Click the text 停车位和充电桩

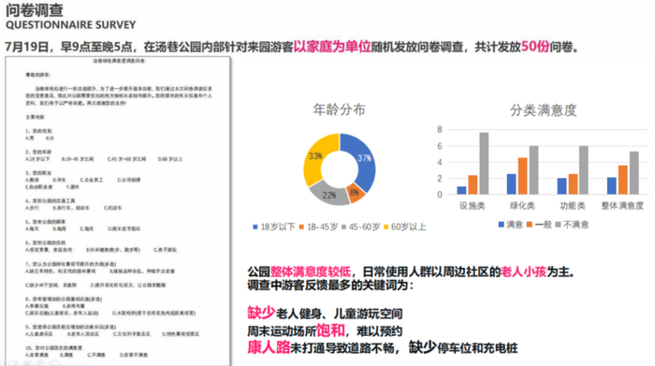477,348
